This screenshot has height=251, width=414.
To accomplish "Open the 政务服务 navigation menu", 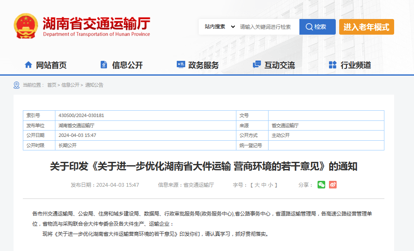I will tap(203, 65).
